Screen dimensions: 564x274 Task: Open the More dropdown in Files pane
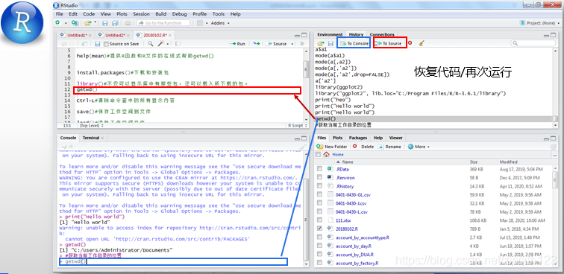coord(419,147)
